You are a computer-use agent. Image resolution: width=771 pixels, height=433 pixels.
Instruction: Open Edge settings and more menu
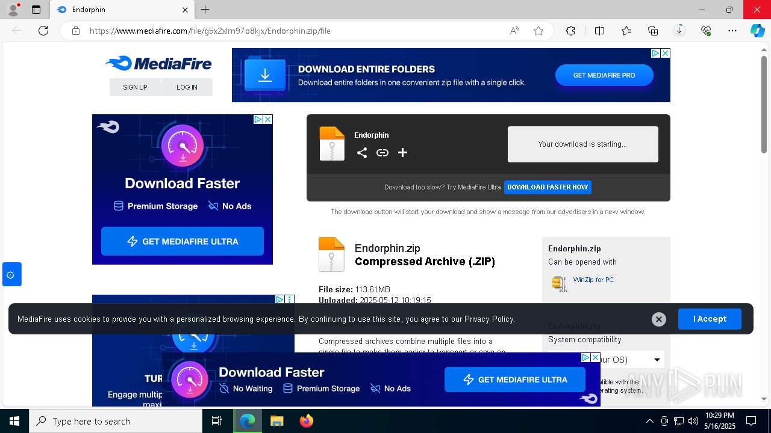point(732,31)
